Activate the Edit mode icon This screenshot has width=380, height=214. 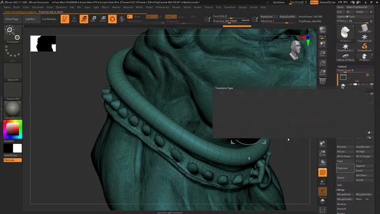click(65, 19)
